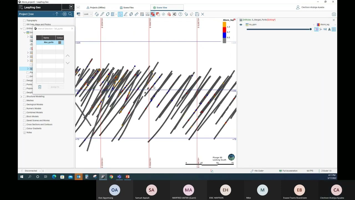Click the trash delete icon in Interval Selection

point(40,87)
